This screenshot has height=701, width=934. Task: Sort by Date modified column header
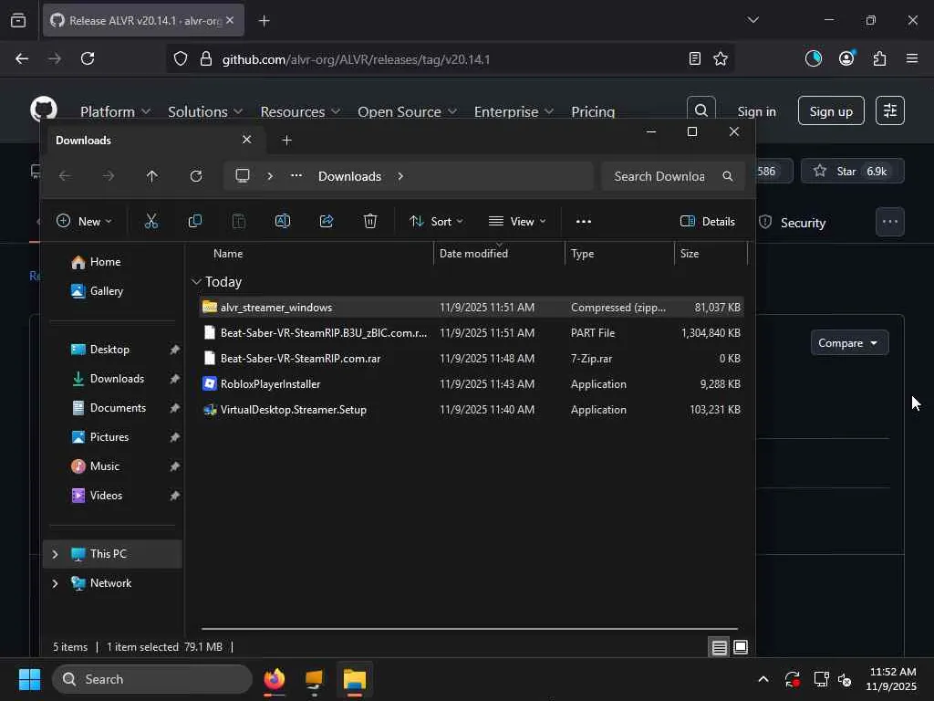(x=499, y=254)
